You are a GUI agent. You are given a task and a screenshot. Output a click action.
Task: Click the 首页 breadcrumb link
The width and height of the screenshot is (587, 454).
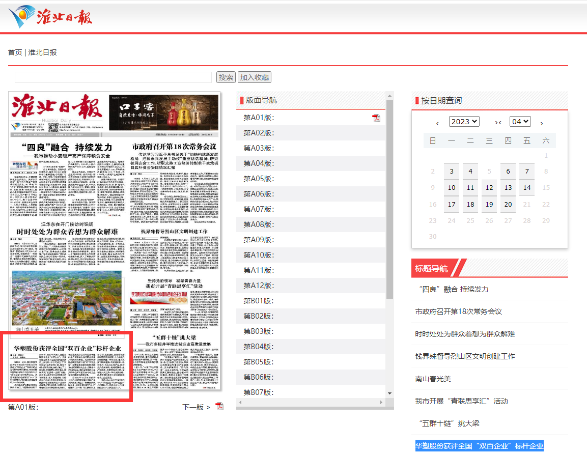(15, 52)
